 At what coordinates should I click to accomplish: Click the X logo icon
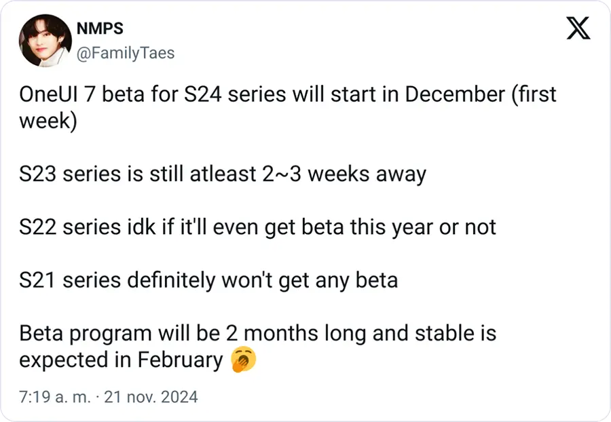pyautogui.click(x=578, y=28)
